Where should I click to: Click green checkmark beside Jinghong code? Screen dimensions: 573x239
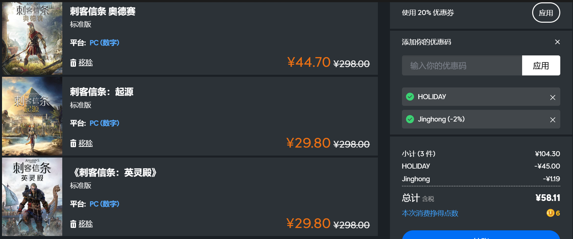point(410,119)
